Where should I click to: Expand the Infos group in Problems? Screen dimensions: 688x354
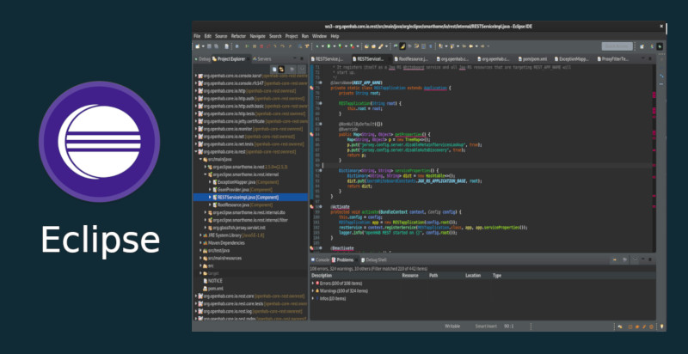[313, 298]
